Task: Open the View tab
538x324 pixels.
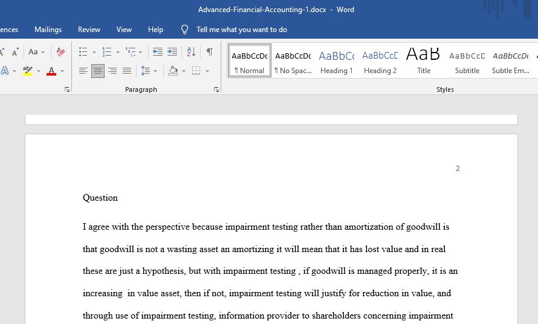Action: [x=124, y=30]
